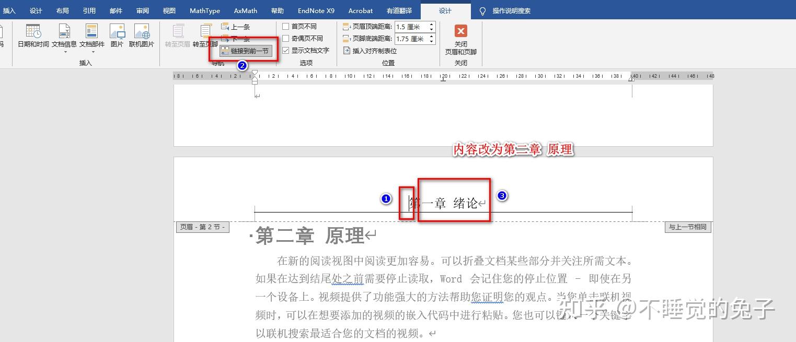796x342 pixels.
Task: Decrease 页脚底端距离 with the down arrow
Action: pos(432,42)
